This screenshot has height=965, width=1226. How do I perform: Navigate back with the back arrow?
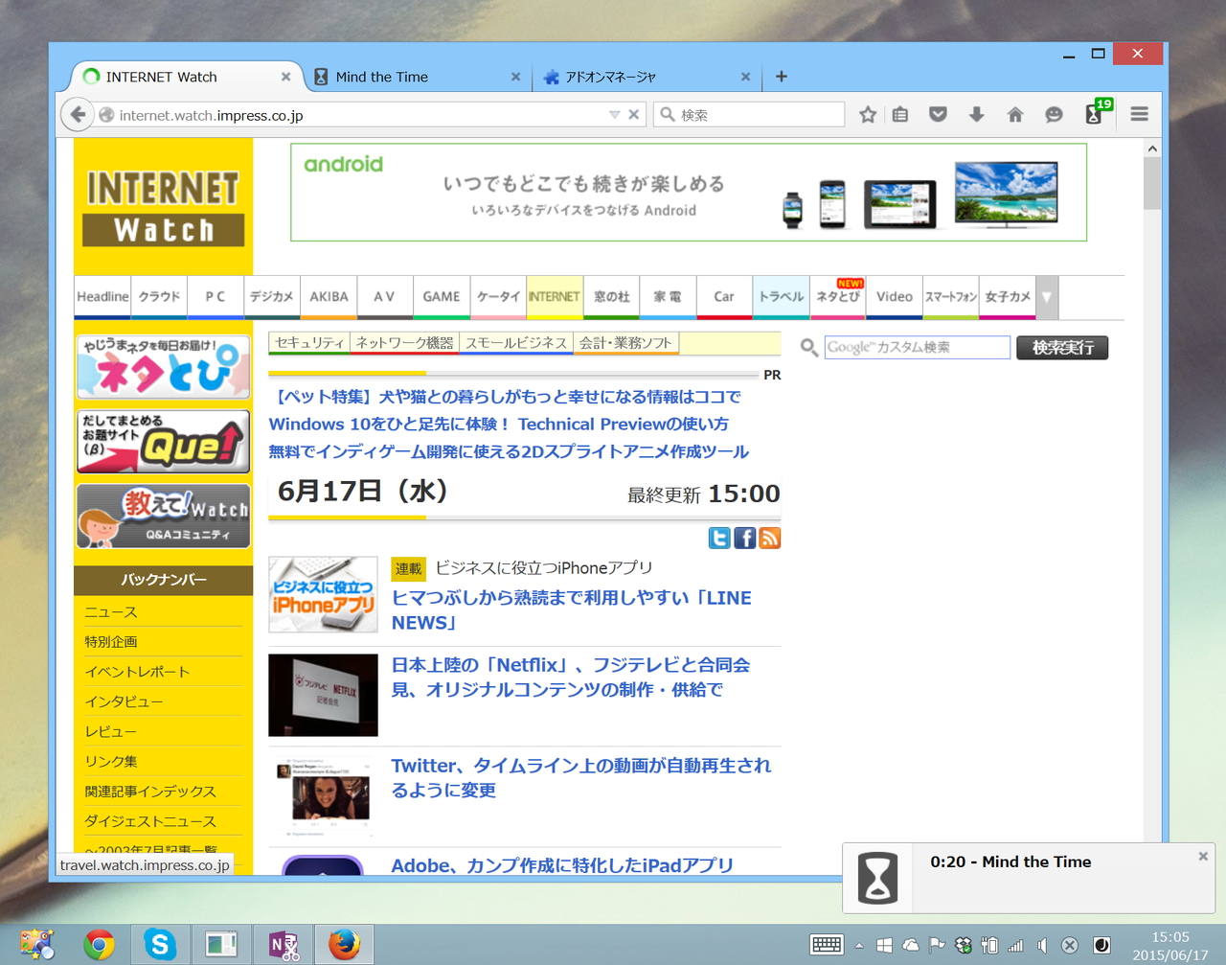pyautogui.click(x=78, y=114)
